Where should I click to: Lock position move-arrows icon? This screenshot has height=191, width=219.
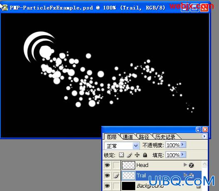(137, 155)
